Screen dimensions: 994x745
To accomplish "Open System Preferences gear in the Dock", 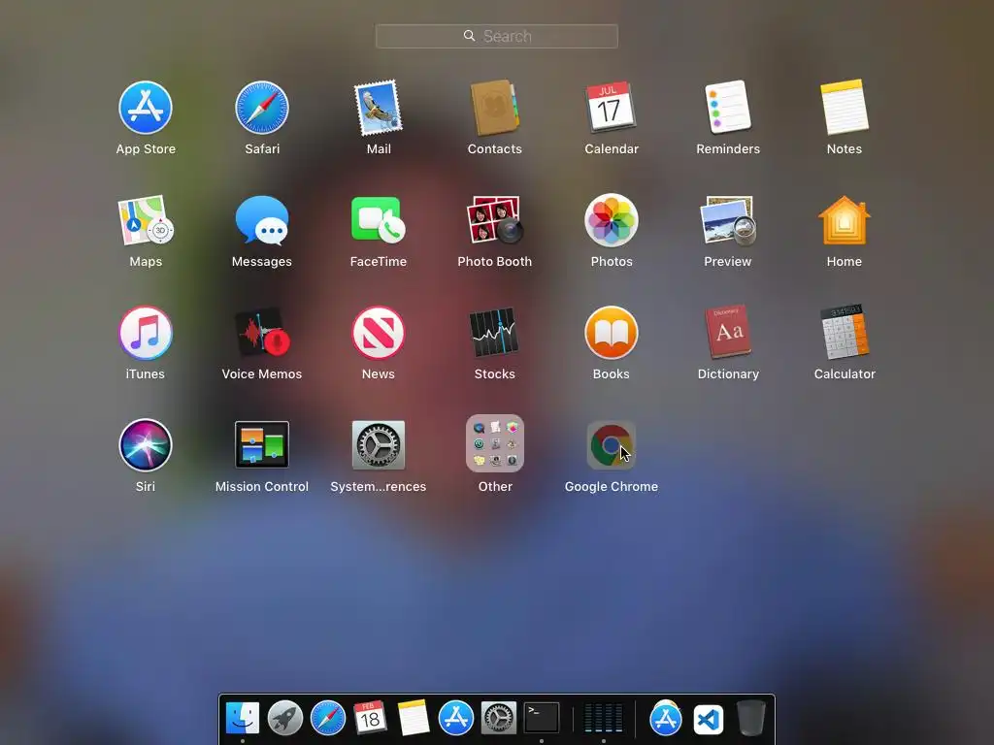I will (x=498, y=719).
